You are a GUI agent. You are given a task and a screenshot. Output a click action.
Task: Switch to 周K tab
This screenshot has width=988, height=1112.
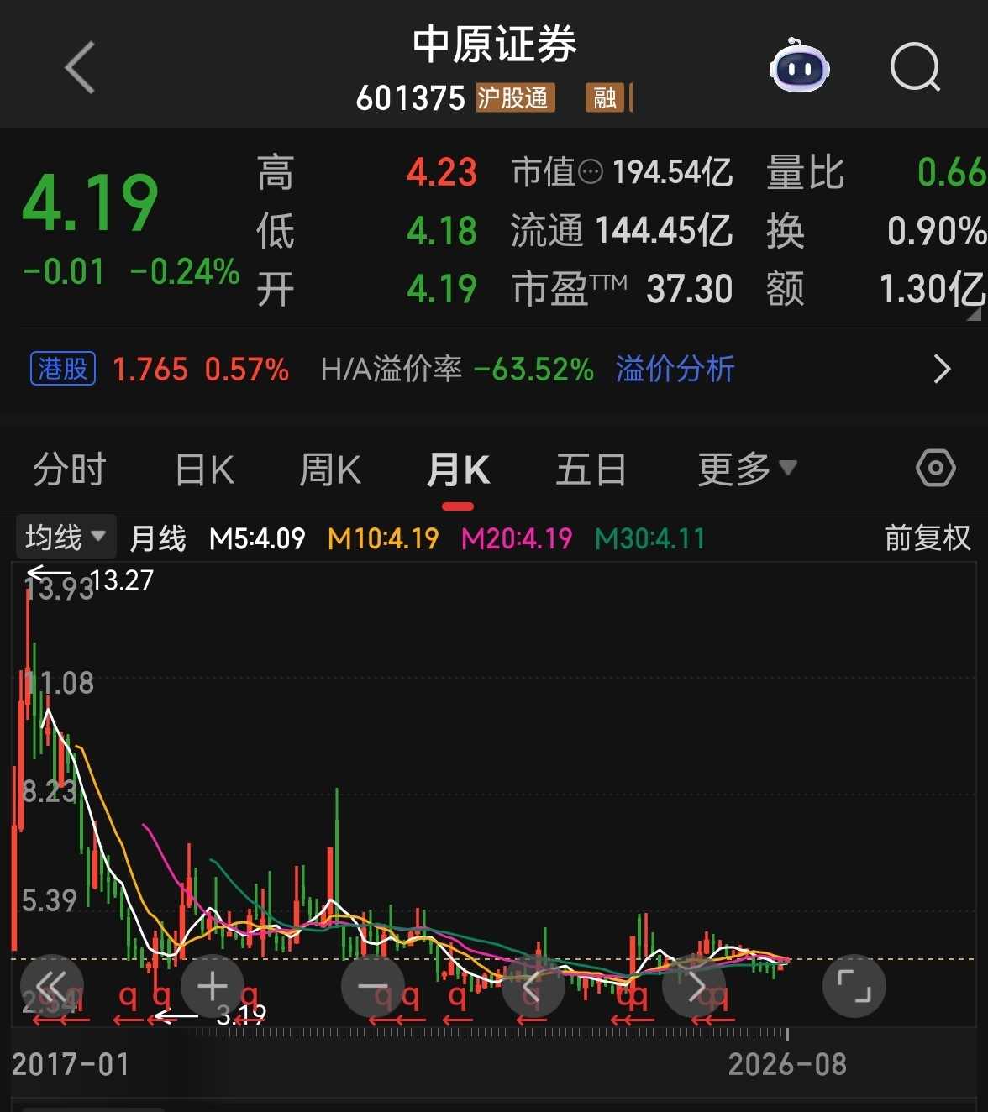click(x=330, y=469)
